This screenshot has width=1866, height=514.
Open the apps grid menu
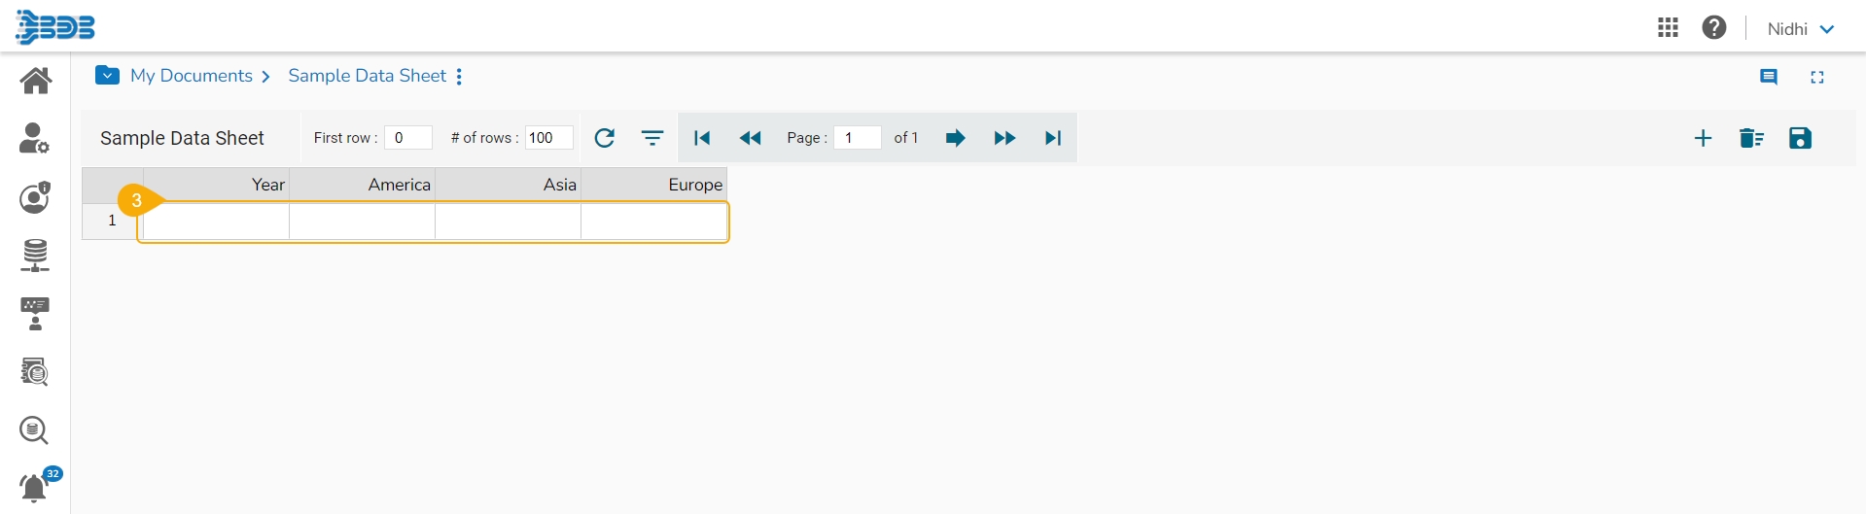(x=1668, y=28)
